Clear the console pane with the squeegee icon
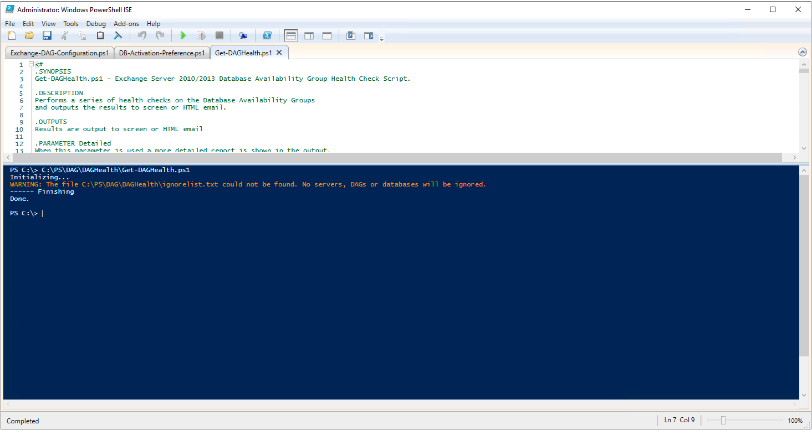The height and width of the screenshot is (430, 812). (x=118, y=35)
